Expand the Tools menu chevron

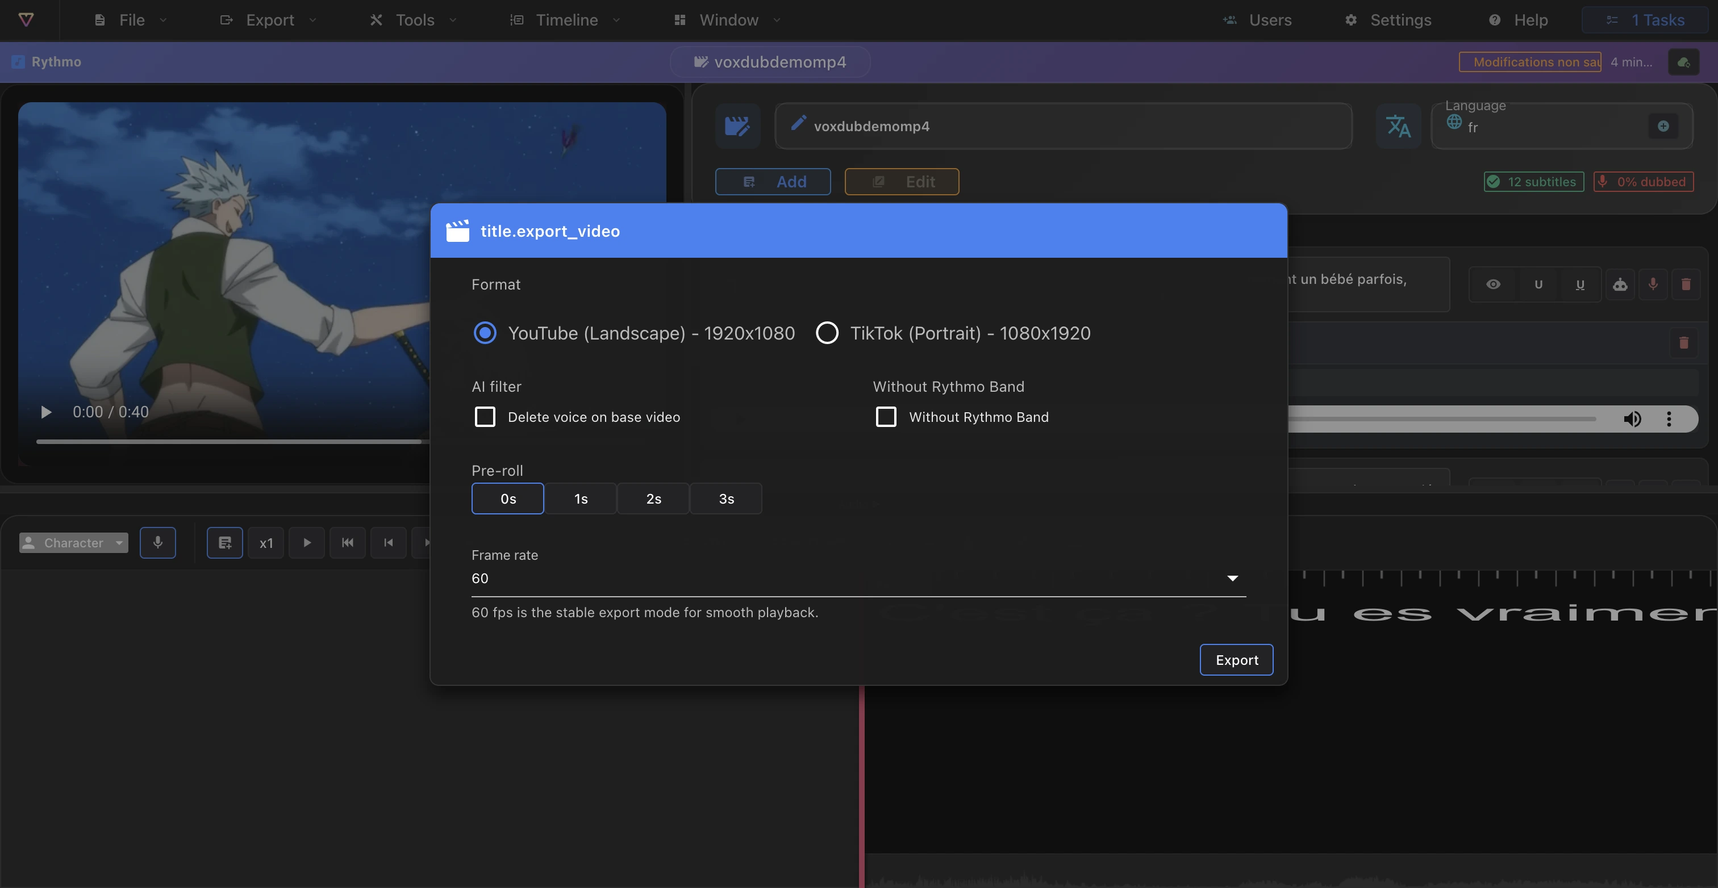coord(453,20)
